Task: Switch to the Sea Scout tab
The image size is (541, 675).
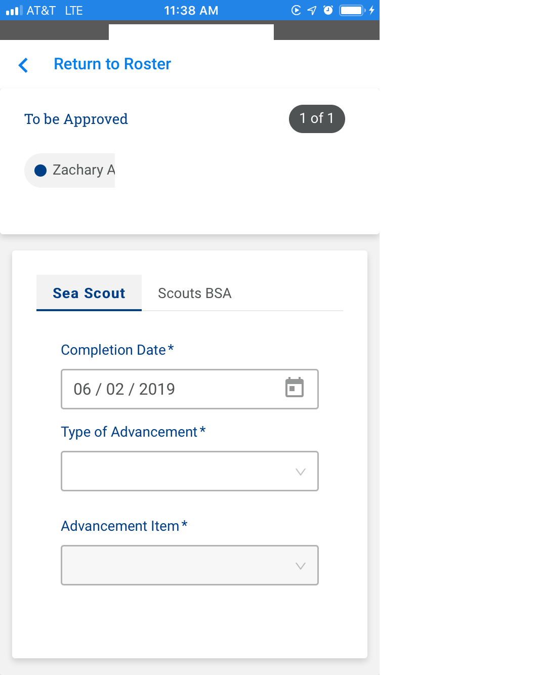Action: [x=89, y=293]
